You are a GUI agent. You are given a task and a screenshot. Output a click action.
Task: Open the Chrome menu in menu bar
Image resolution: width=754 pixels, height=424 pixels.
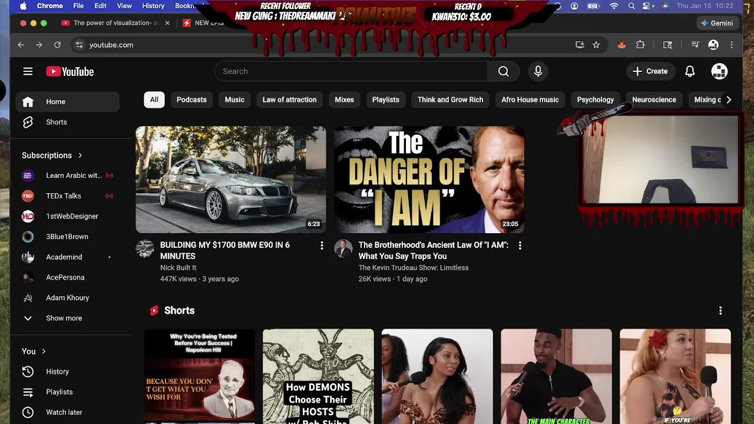[x=50, y=6]
